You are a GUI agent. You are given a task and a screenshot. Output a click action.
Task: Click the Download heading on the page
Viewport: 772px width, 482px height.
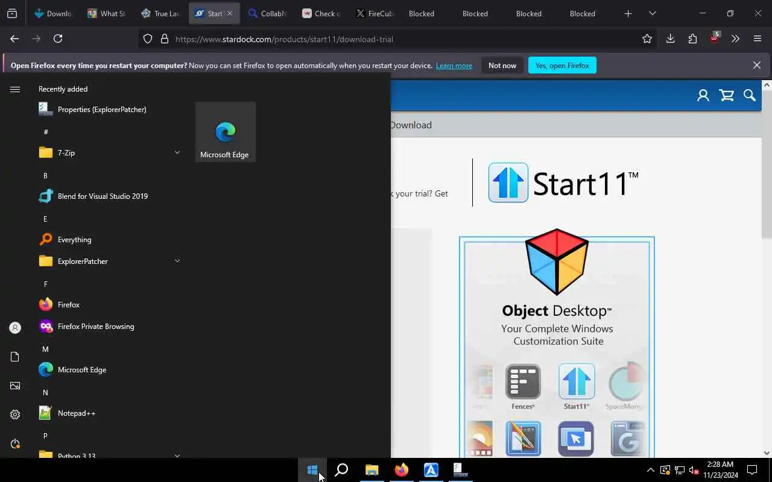tap(411, 125)
